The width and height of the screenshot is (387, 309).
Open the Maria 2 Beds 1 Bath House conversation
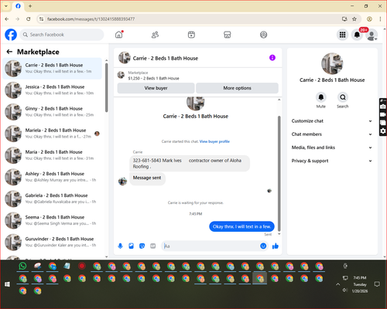pos(53,155)
